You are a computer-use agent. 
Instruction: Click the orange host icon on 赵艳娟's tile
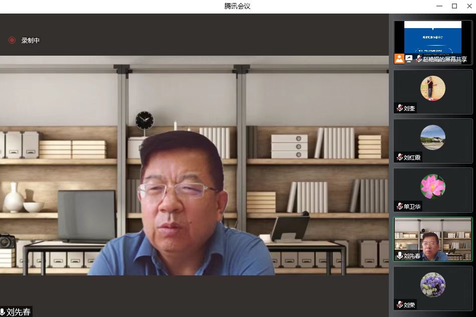399,59
